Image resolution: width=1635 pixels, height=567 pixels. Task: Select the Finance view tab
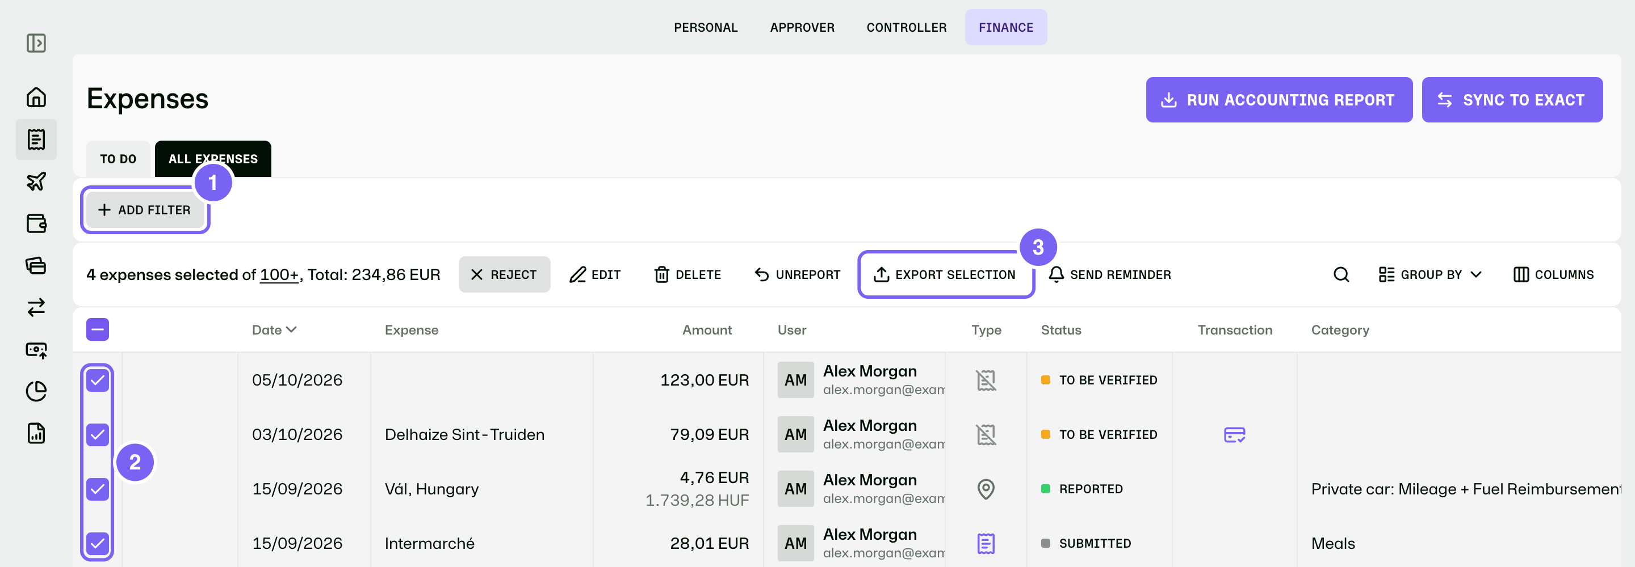(1006, 27)
